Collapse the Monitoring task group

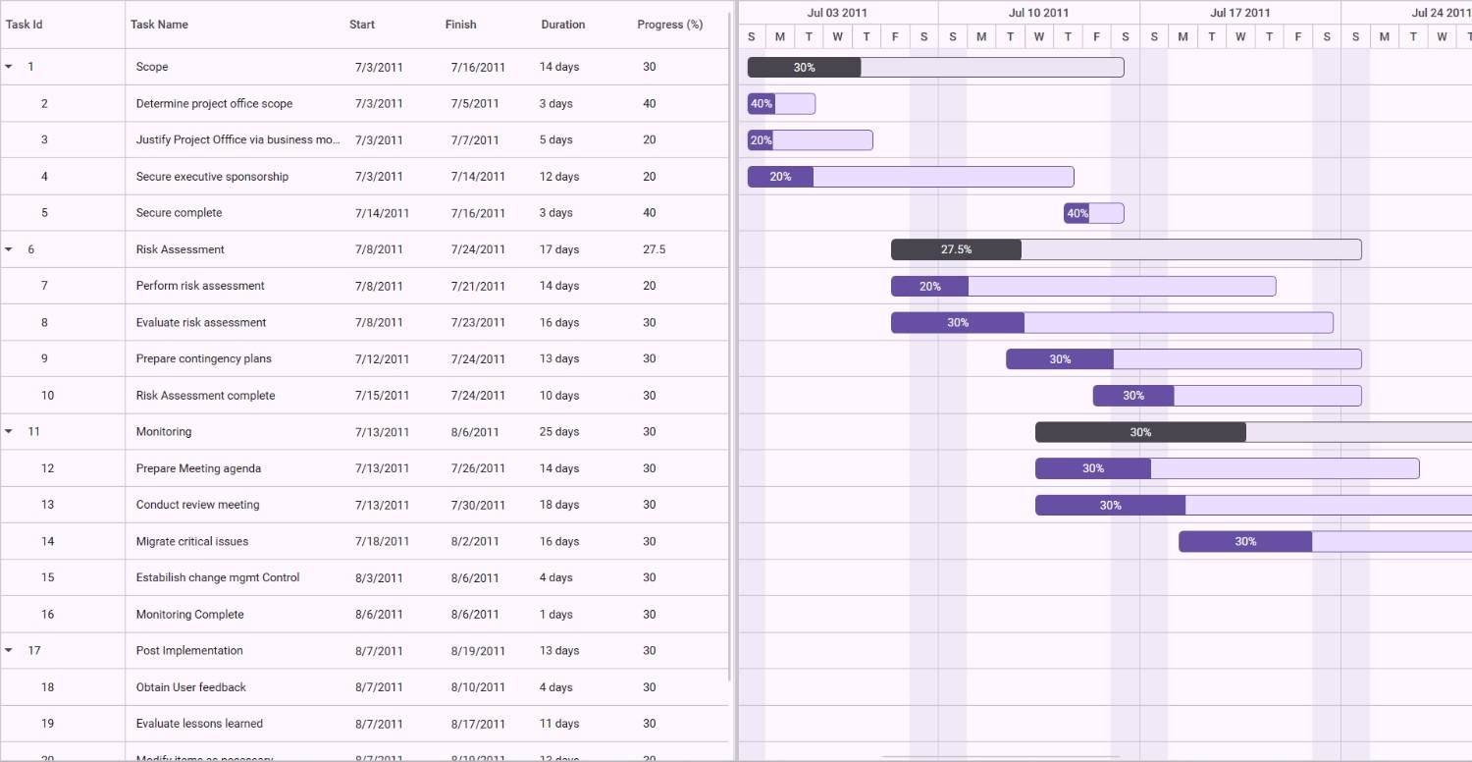click(x=9, y=431)
